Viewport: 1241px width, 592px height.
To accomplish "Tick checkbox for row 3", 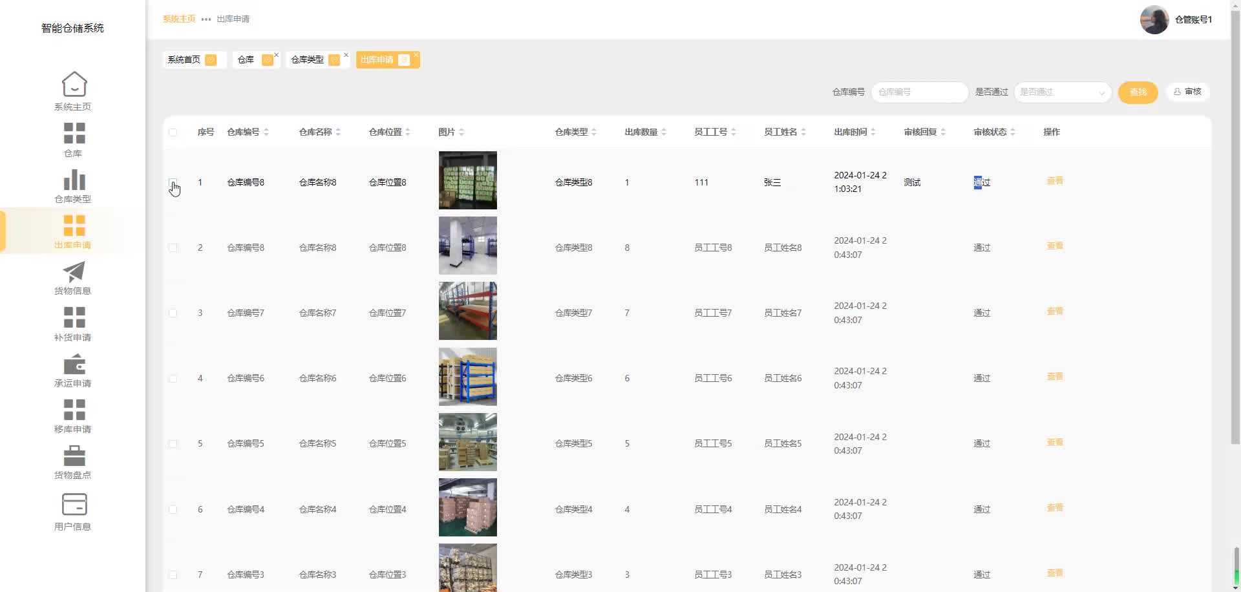I will [173, 313].
